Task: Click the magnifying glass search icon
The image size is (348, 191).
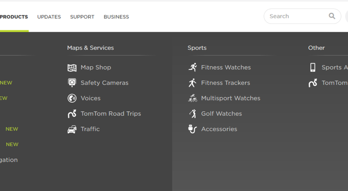Action: [332, 16]
